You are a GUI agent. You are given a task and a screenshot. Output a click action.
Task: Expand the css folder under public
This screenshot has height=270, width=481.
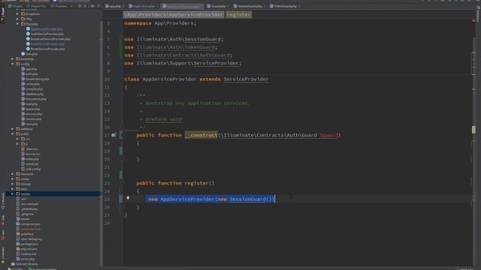[17, 139]
